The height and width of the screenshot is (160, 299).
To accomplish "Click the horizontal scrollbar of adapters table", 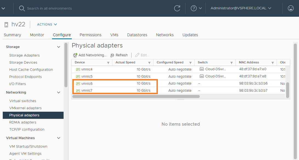I will click(x=136, y=96).
